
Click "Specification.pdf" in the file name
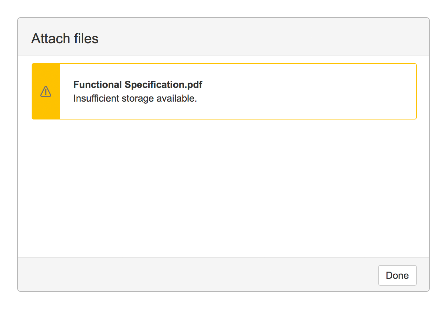[x=163, y=84]
